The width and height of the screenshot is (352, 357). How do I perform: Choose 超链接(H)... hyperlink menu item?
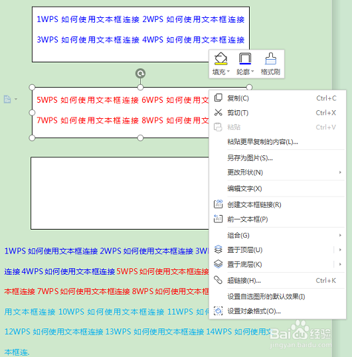pyautogui.click(x=277, y=281)
